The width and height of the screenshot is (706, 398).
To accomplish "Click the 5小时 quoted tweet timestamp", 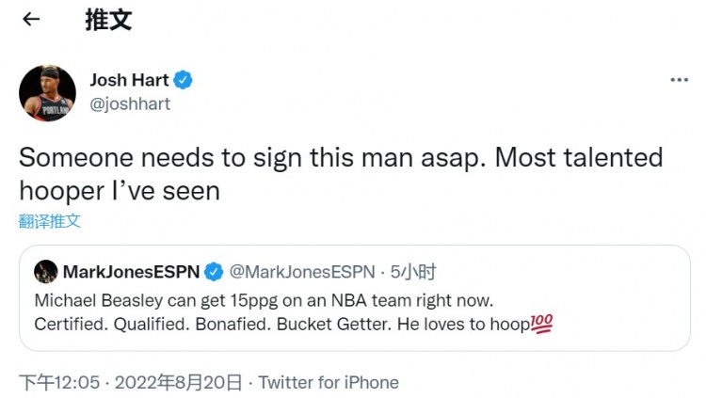I will (x=413, y=272).
